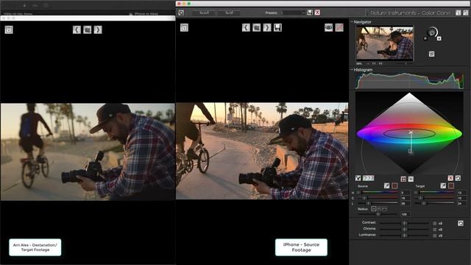Click the second button right of To LUT
Viewport: 471px width, 265px height.
tap(229, 13)
